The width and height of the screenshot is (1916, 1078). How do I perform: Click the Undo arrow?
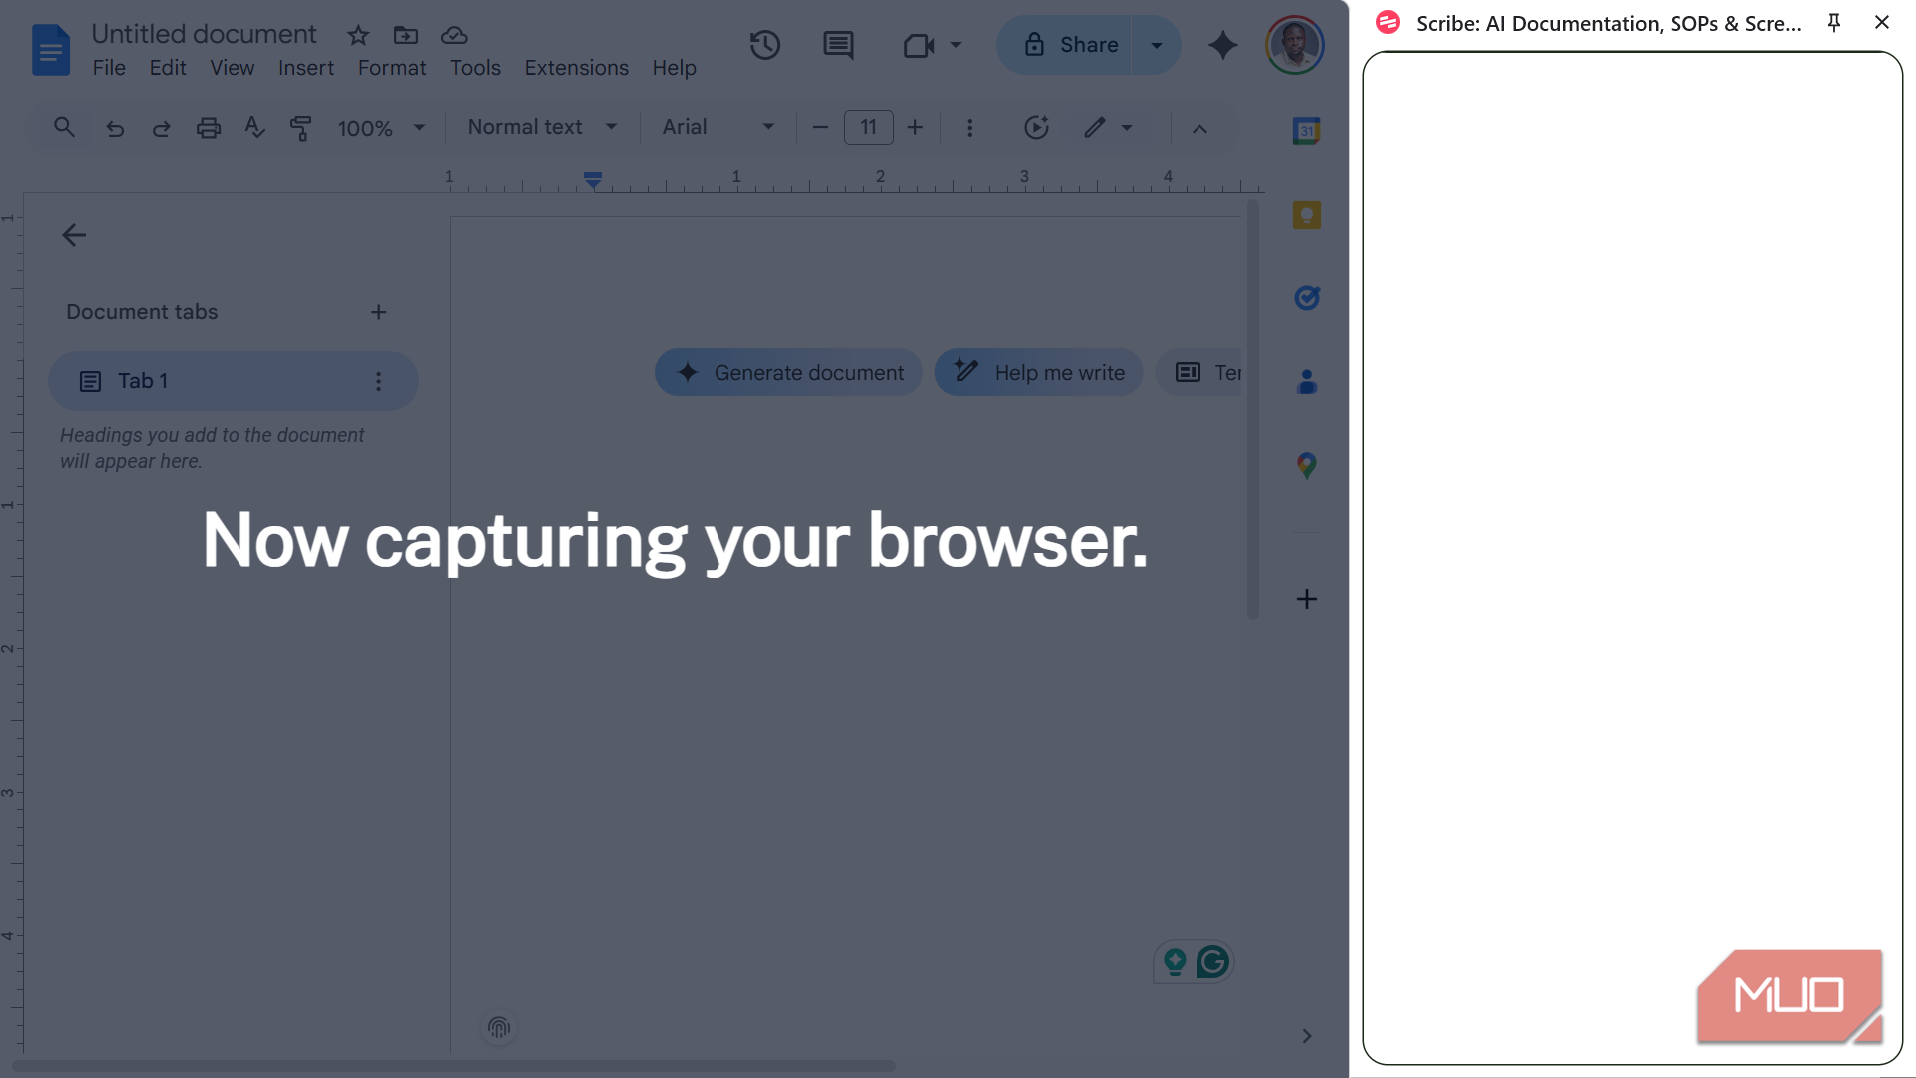coord(115,128)
